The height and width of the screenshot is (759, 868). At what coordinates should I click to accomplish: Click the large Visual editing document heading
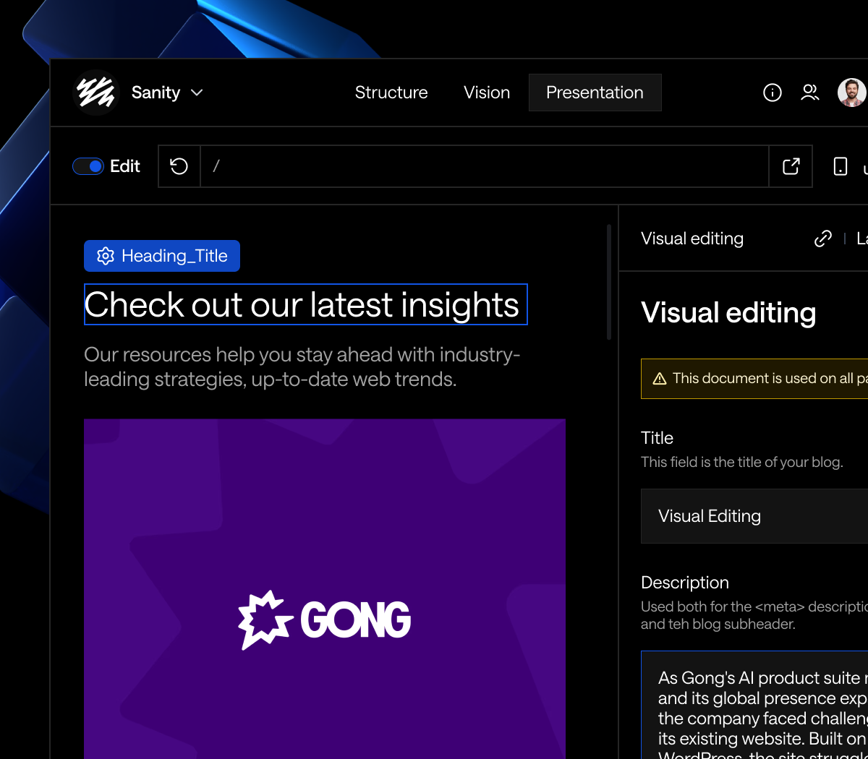[x=728, y=313]
